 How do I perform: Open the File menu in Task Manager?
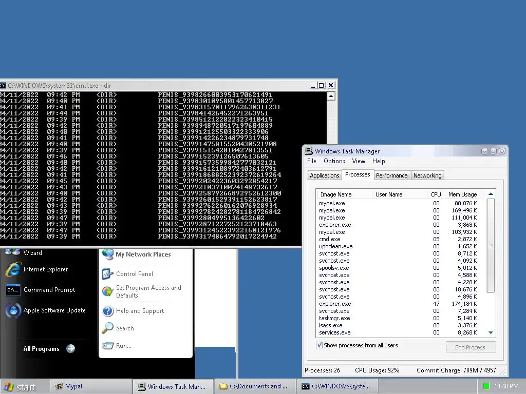311,161
